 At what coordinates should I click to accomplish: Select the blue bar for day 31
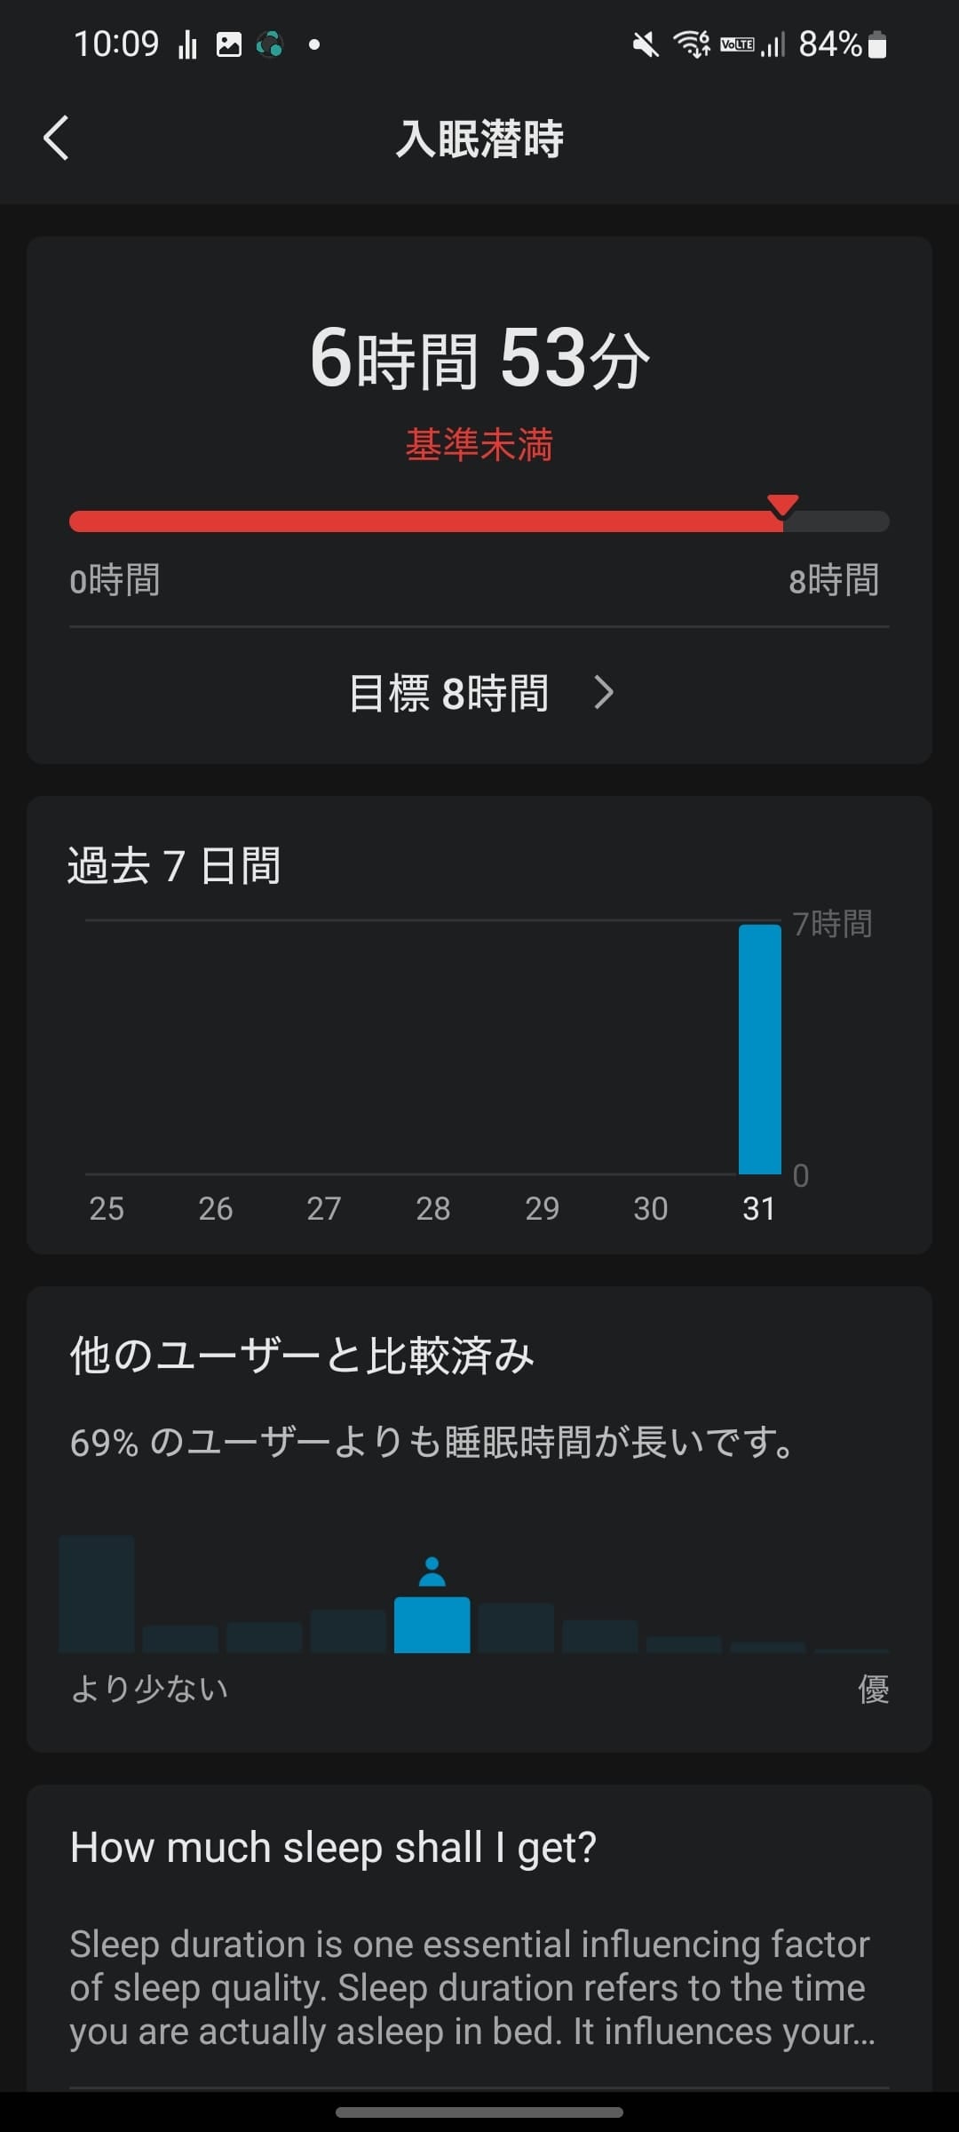coord(760,1049)
